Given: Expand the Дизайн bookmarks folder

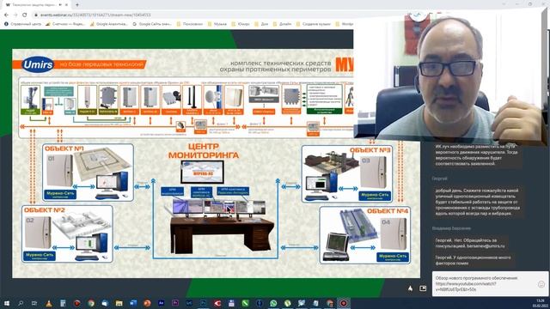Looking at the screenshot, I should tap(283, 24).
